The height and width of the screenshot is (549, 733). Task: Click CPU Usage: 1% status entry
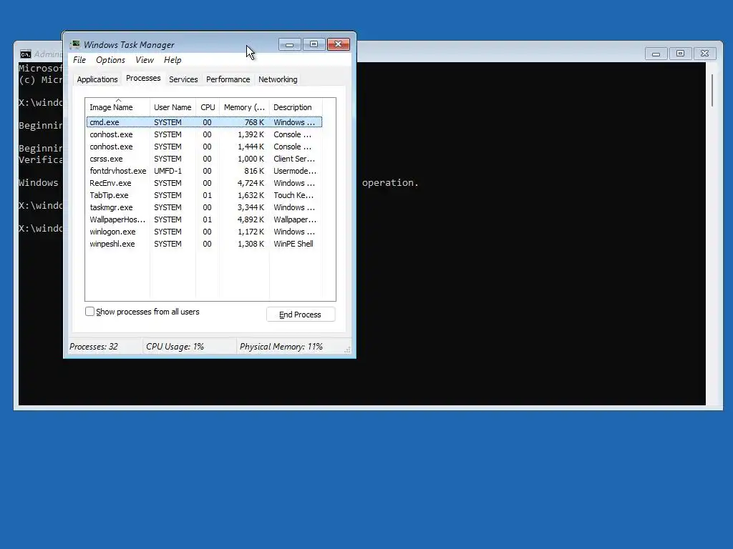[x=175, y=347]
